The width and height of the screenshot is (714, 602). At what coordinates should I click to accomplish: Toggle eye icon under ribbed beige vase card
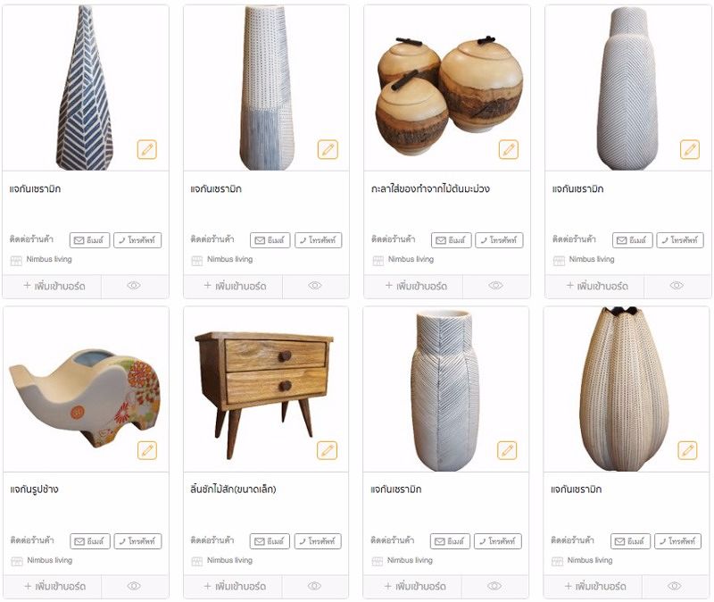675,586
